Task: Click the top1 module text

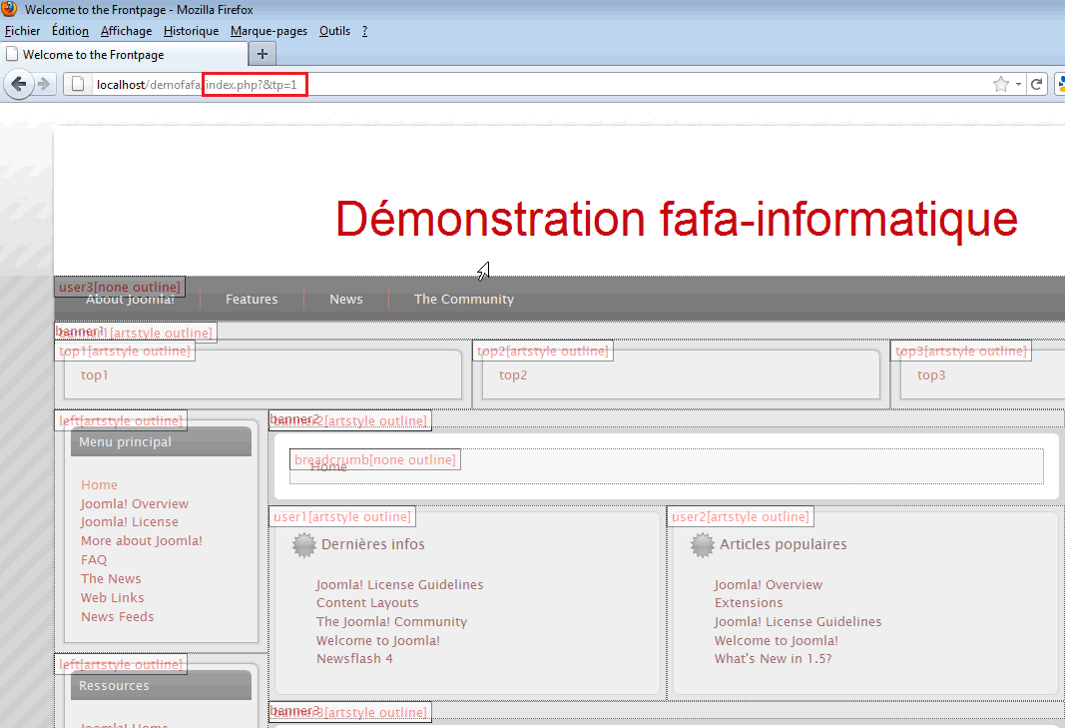Action: pyautogui.click(x=95, y=375)
